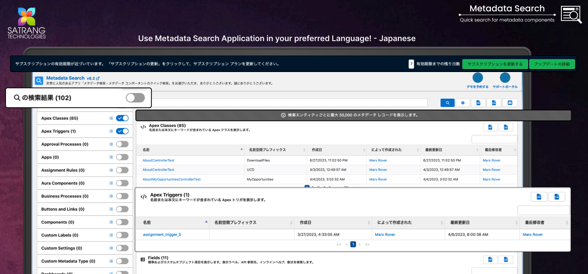Sort Apex Triggers table by 最後修改者 column
The image size is (588, 274).
pyautogui.click(x=544, y=222)
